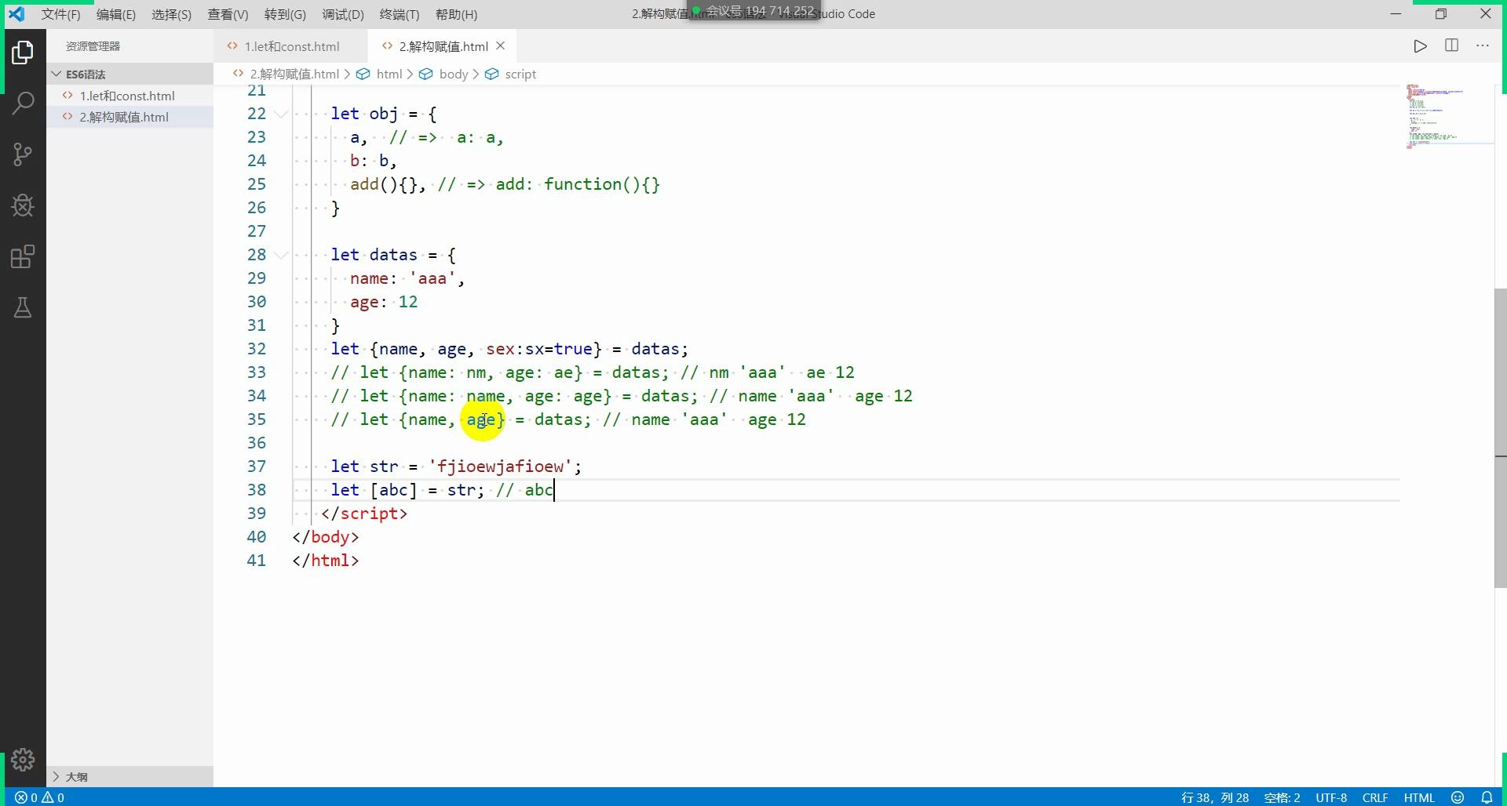Screen dimensions: 1507x806
Task: Click the code minimap preview
Action: coord(1448,115)
